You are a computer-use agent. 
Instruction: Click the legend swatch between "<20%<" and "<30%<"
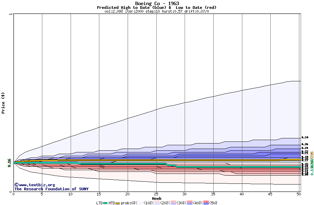[173, 203]
